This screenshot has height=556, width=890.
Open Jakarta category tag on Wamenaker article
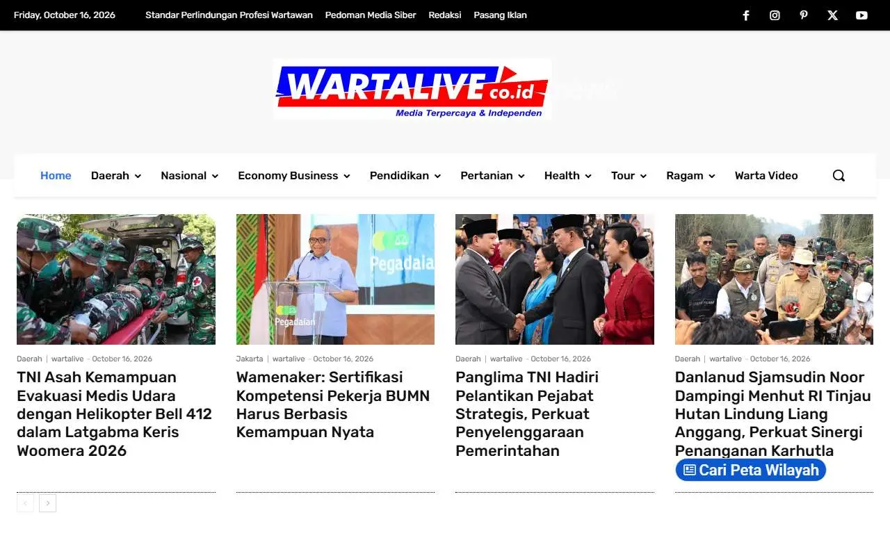tap(250, 359)
